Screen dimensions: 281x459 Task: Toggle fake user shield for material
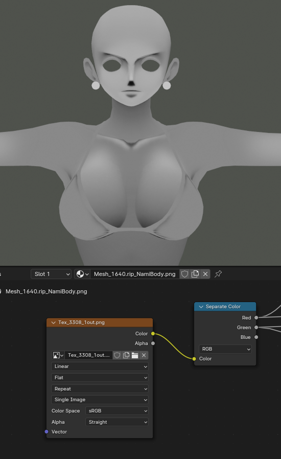185,274
